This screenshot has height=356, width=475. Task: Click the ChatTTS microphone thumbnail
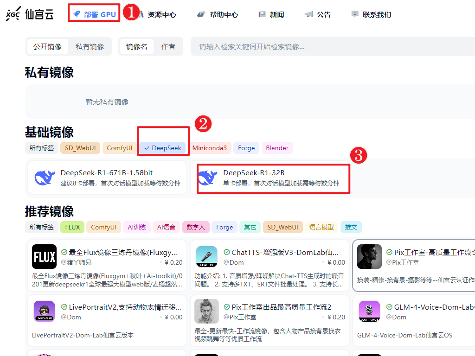point(206,256)
